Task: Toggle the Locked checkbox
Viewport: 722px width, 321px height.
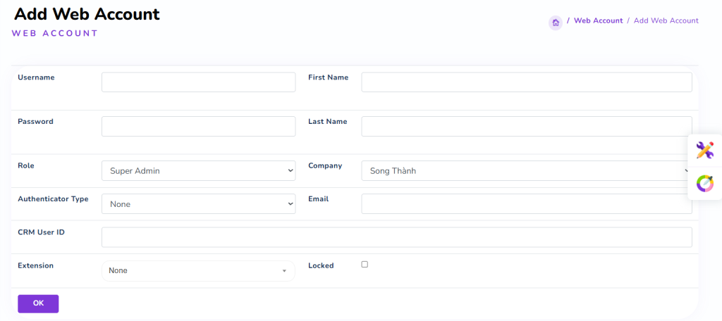Action: pos(365,265)
